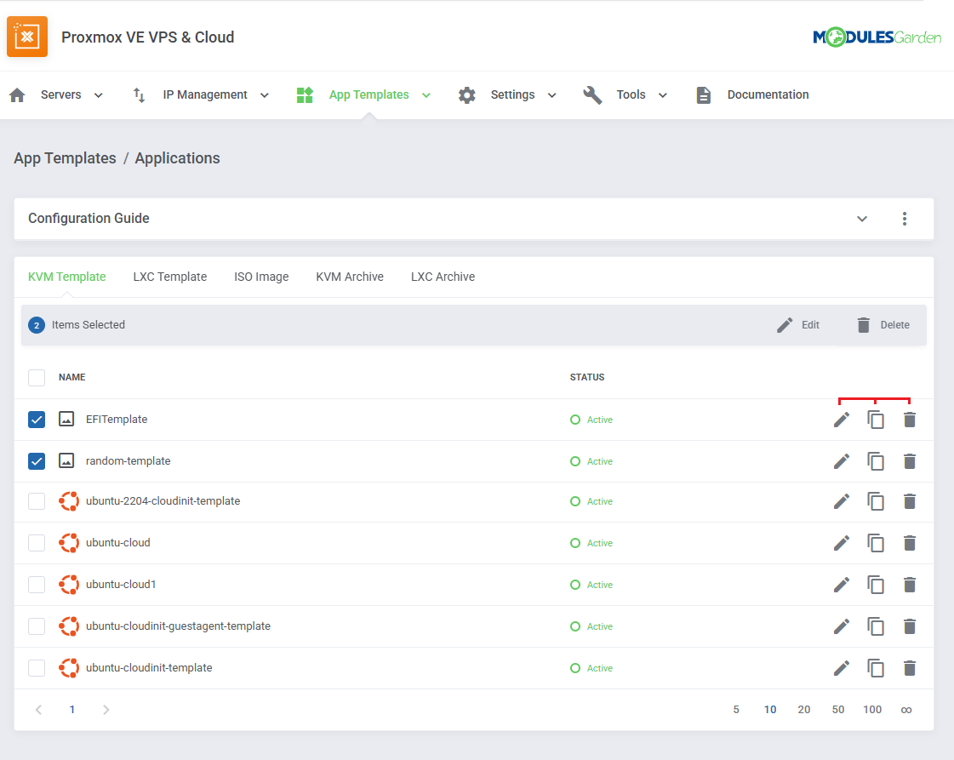This screenshot has height=760, width=954.
Task: Click mass Delete button for selected items
Action: (883, 325)
